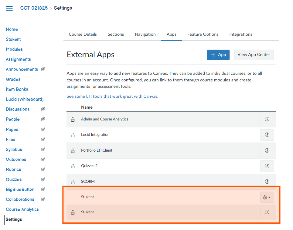Click hidden eye icon next to Files
The width and height of the screenshot is (293, 230).
point(43,140)
